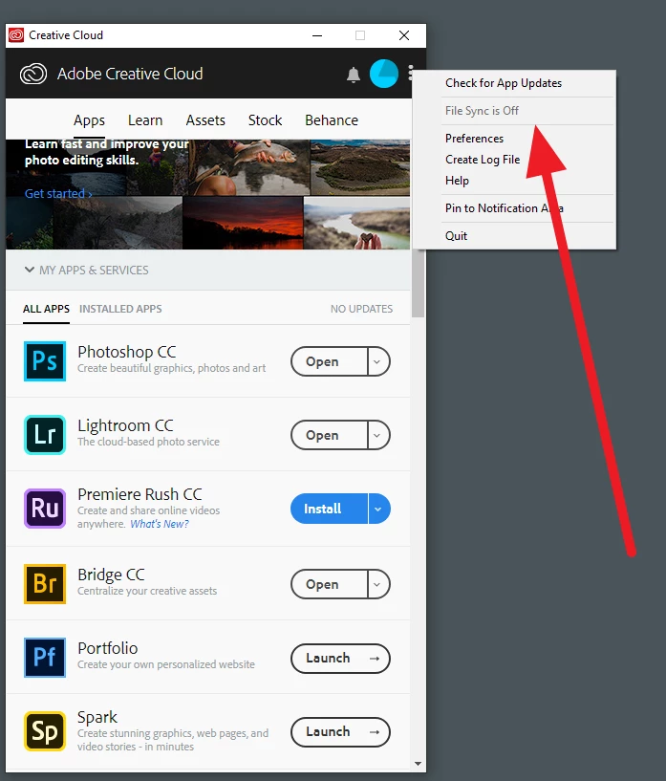Click the sunset lake photo thumbnail
The width and height of the screenshot is (666, 781).
coord(243,223)
